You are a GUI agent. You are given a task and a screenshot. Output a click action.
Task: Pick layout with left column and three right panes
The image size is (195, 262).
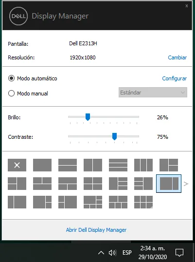(118, 184)
